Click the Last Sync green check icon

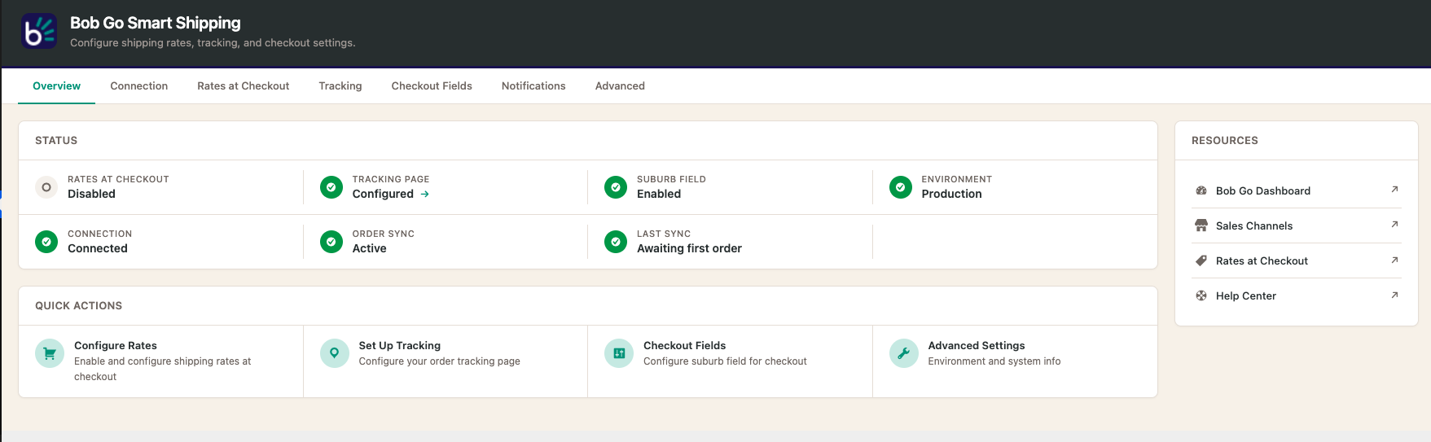616,242
